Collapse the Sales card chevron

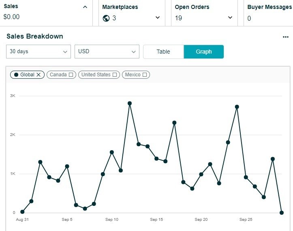coord(85,7)
